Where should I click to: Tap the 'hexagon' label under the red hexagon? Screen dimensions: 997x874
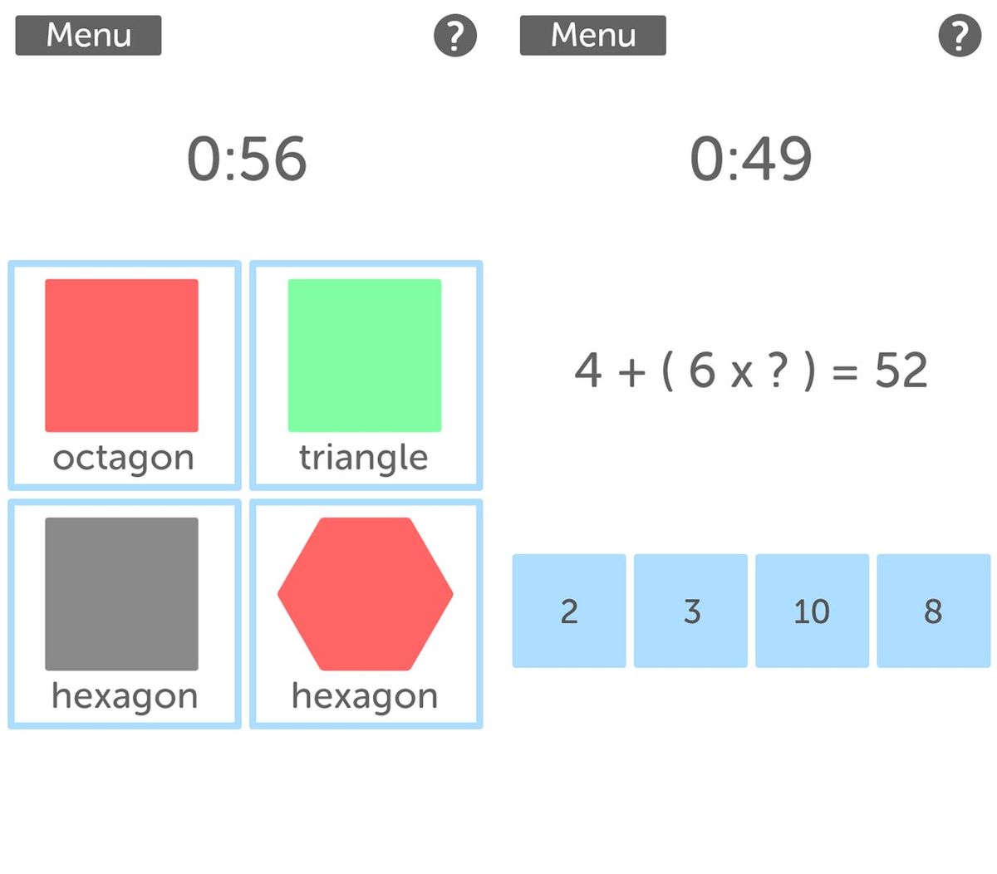point(365,696)
